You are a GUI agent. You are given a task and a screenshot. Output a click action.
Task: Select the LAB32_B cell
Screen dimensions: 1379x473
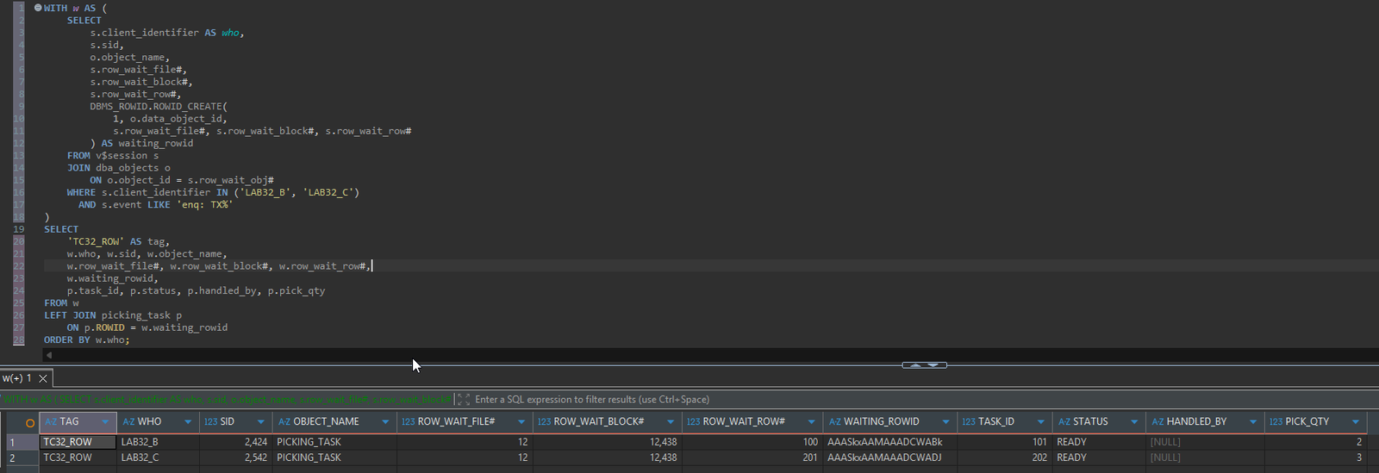click(158, 442)
